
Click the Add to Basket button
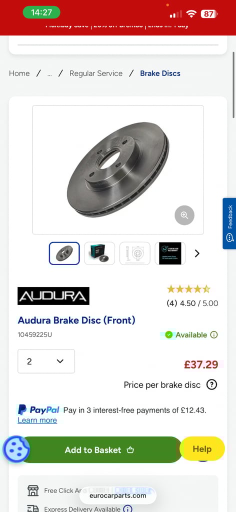(x=99, y=449)
